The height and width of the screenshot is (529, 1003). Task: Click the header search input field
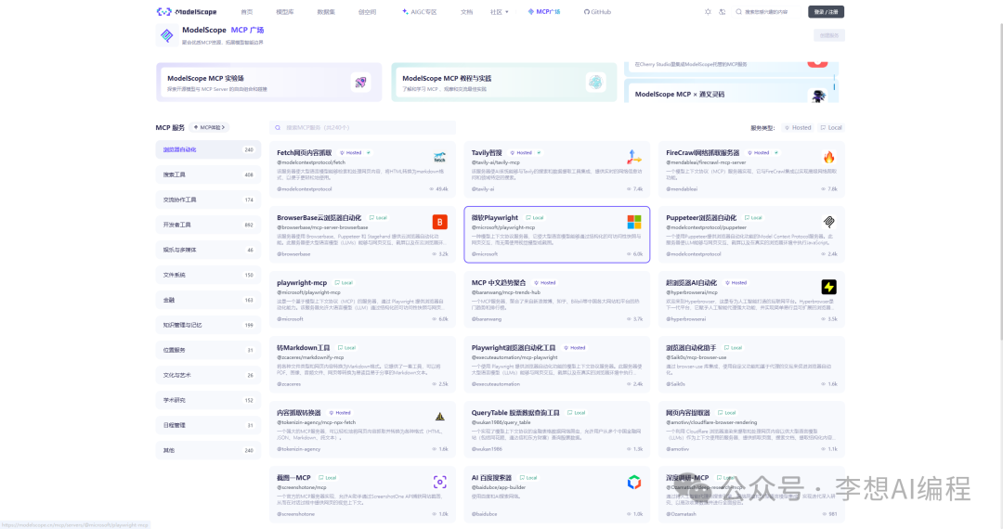(x=770, y=11)
